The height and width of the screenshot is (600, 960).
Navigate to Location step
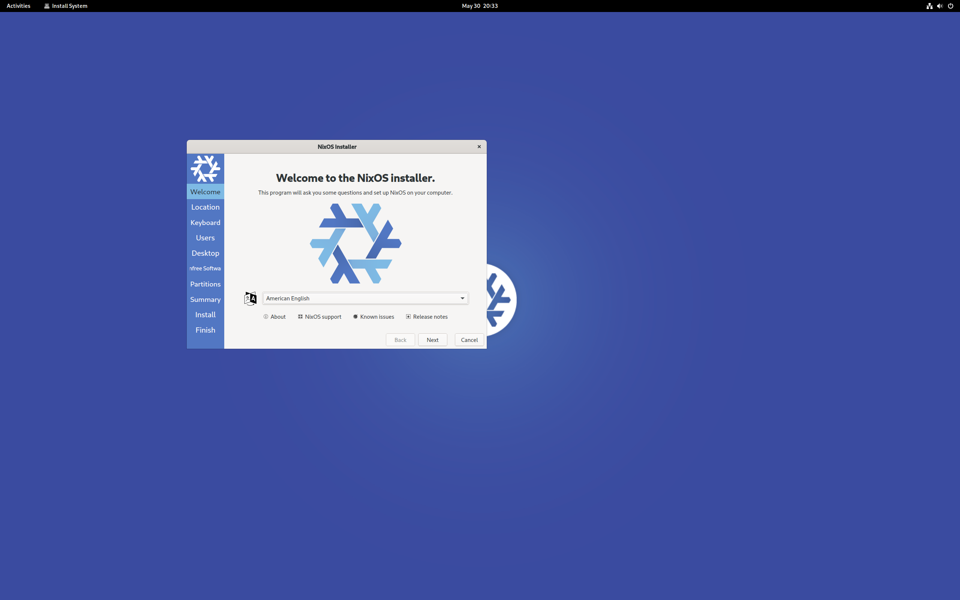[205, 207]
